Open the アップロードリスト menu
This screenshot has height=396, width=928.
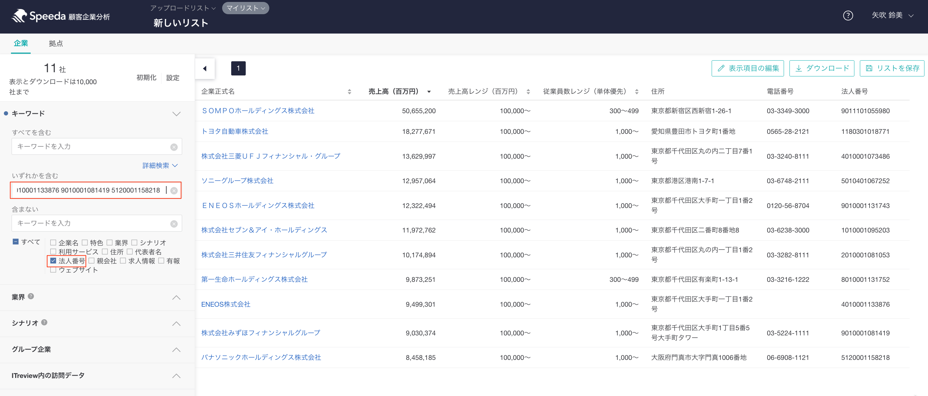click(x=183, y=8)
